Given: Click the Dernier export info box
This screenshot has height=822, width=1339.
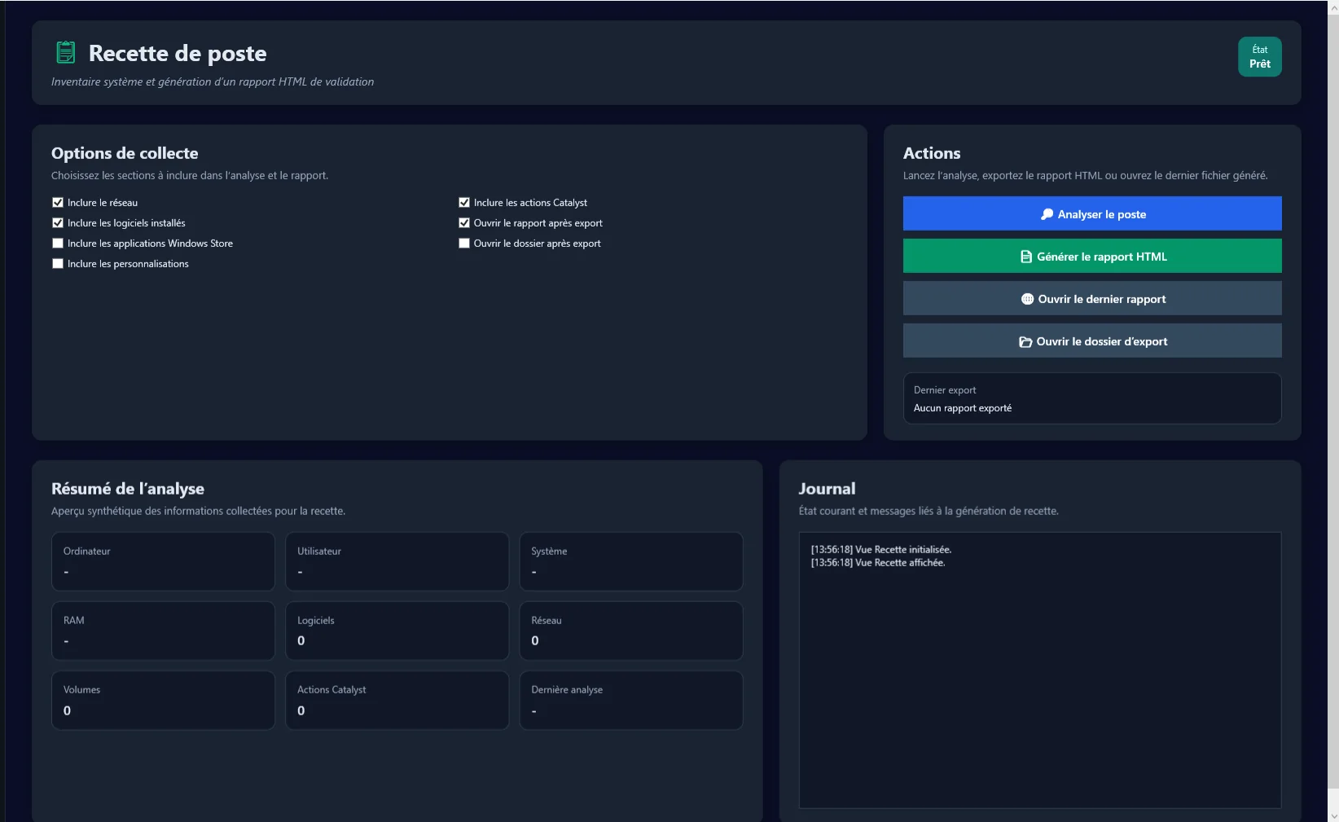Looking at the screenshot, I should coord(1092,398).
